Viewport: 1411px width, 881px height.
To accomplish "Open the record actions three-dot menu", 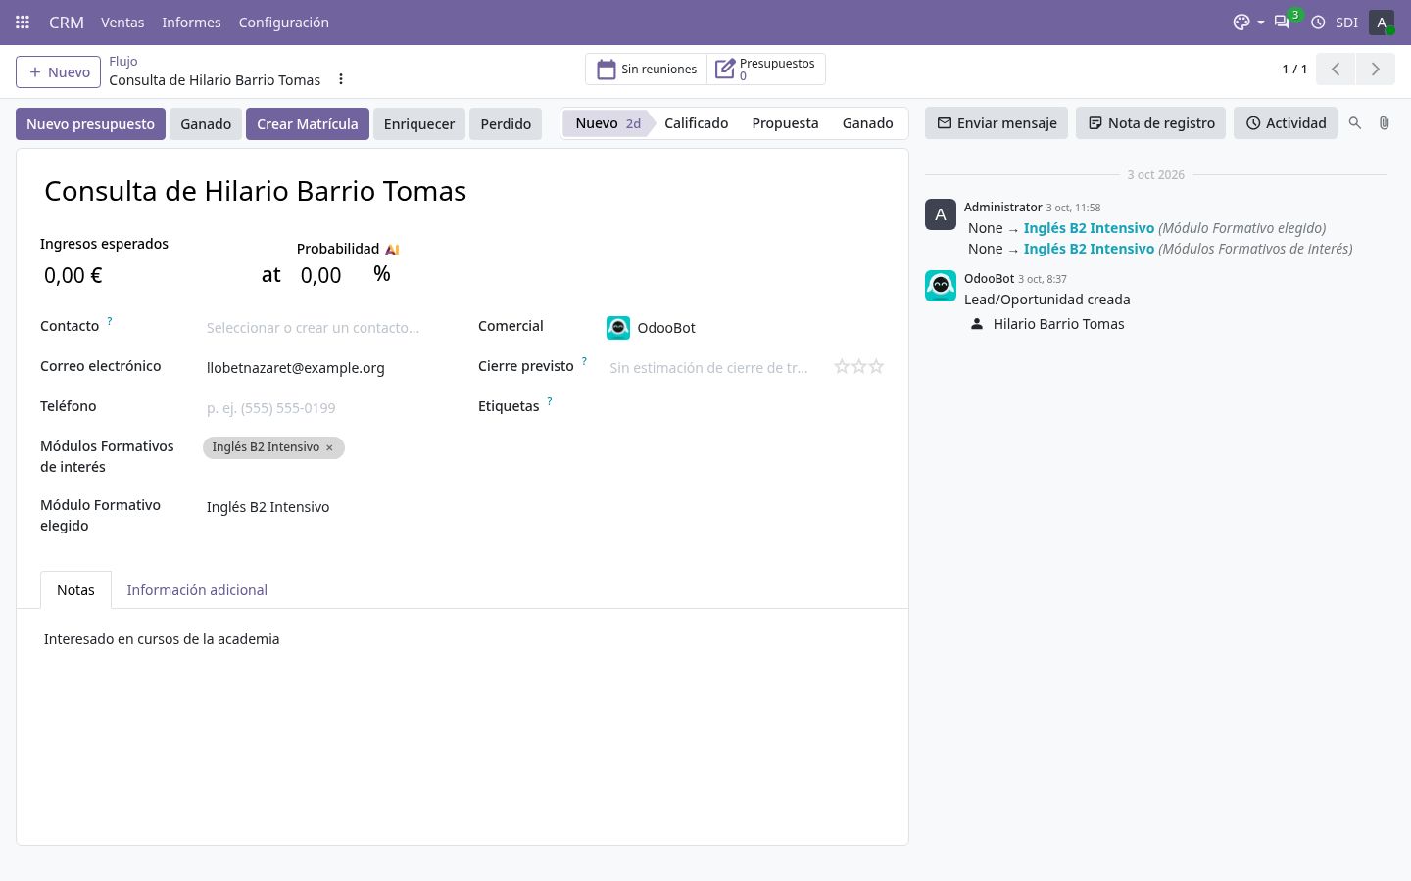I will [341, 79].
